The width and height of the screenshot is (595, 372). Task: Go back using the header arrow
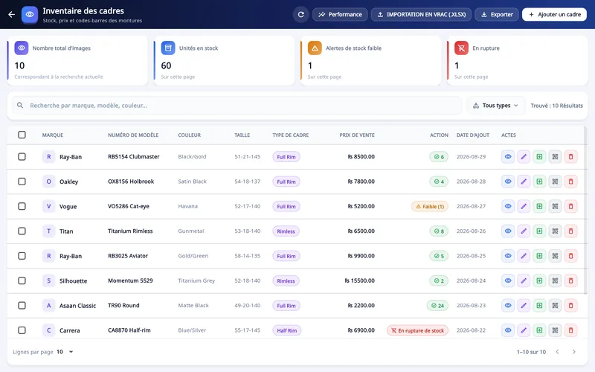tap(12, 14)
